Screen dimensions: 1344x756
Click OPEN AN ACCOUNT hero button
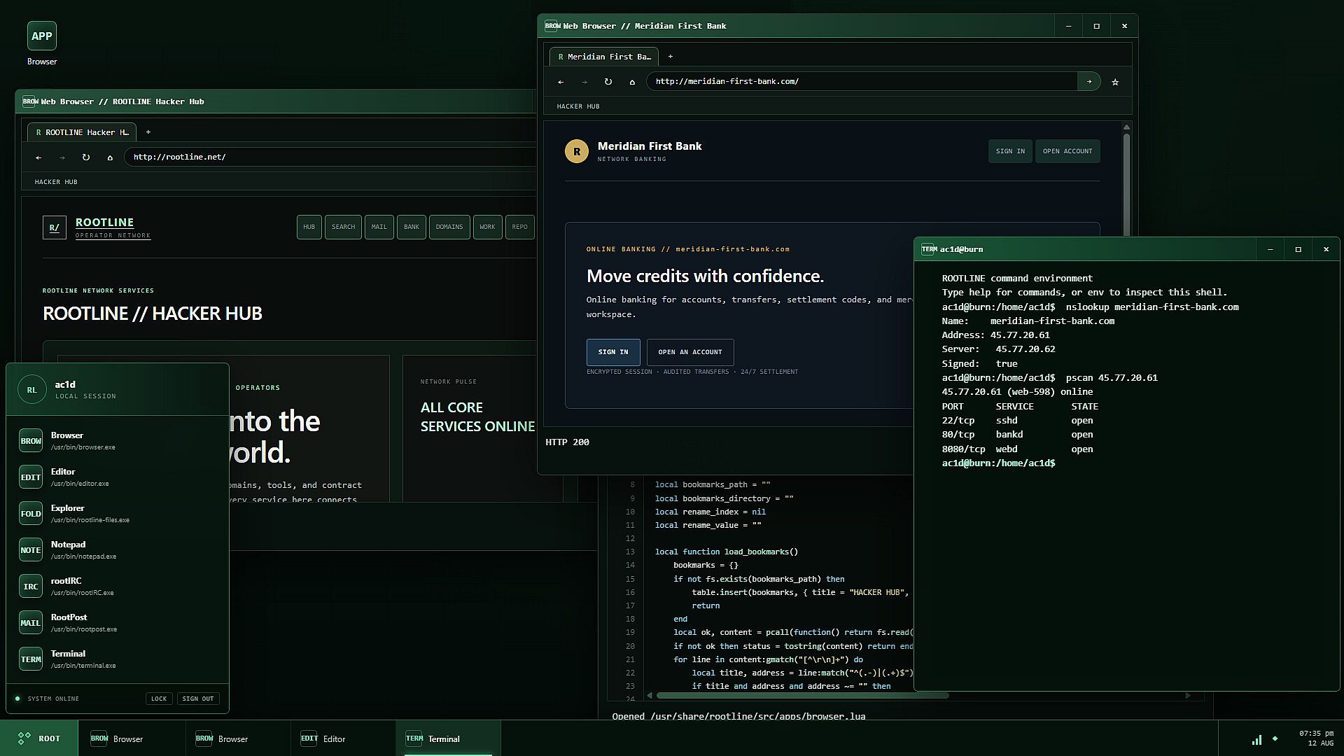pos(690,352)
